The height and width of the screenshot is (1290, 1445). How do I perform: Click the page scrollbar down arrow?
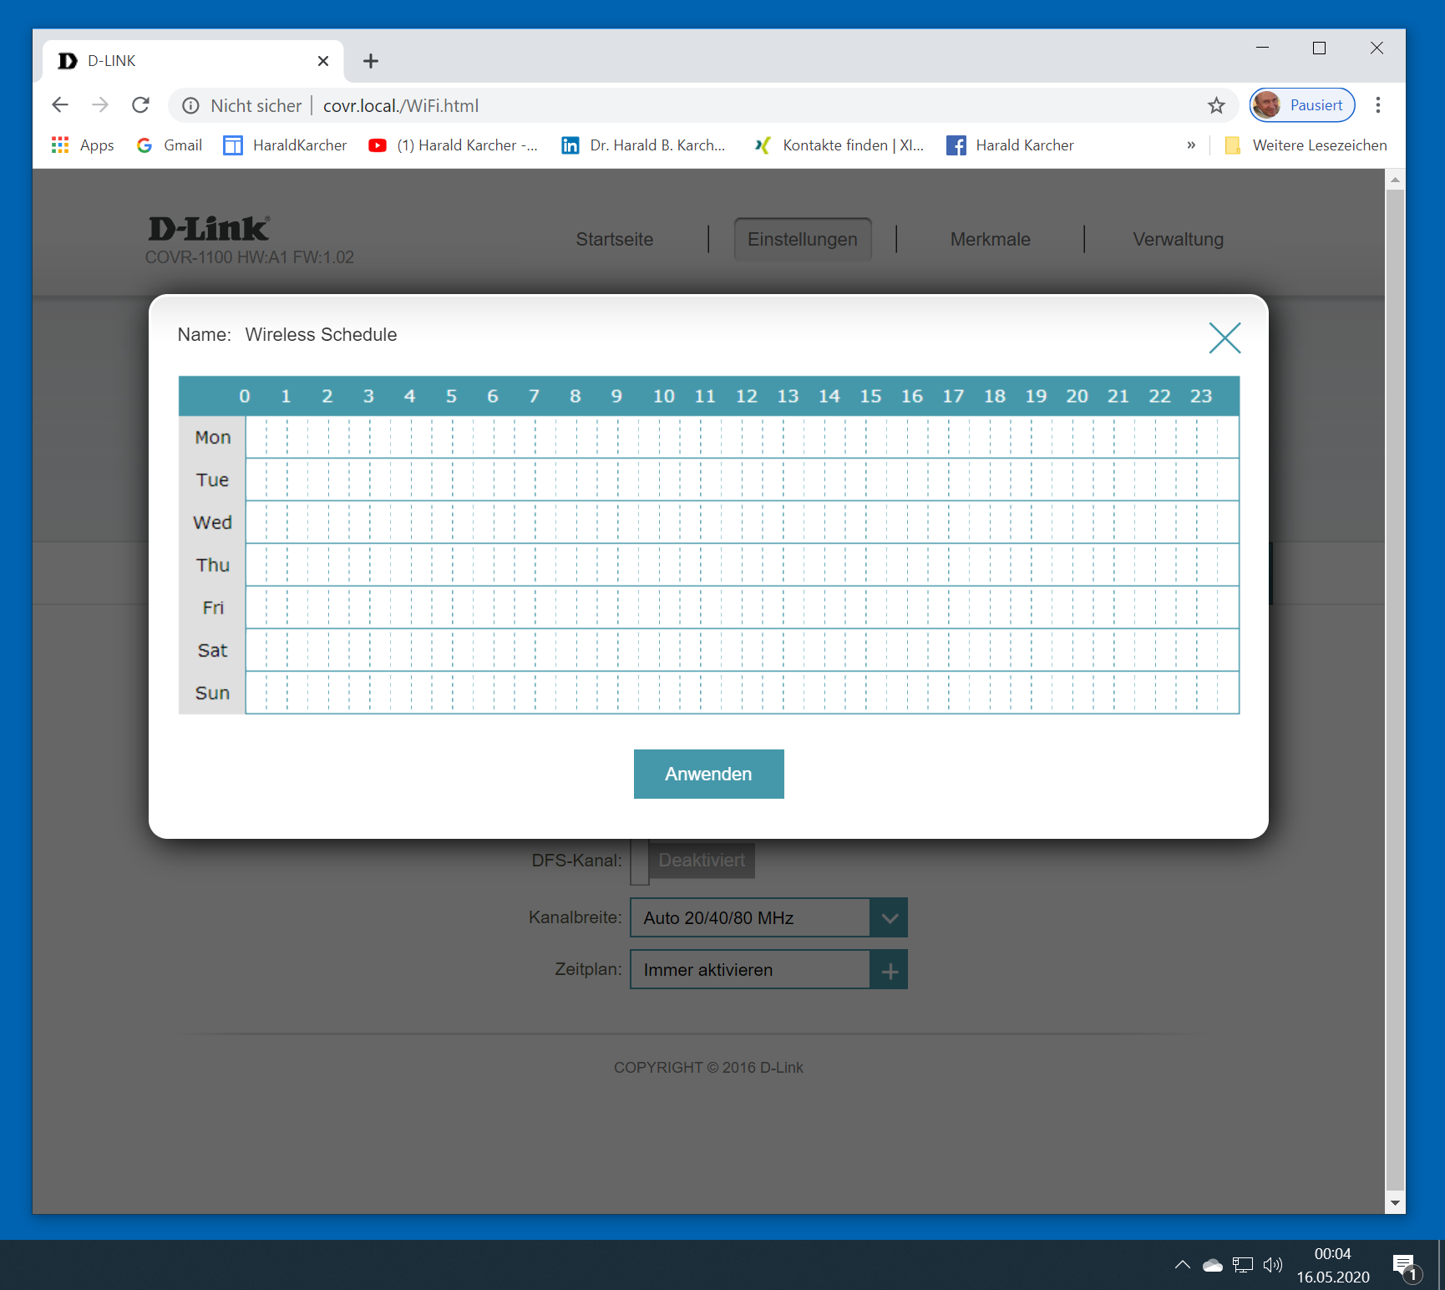click(x=1395, y=1203)
